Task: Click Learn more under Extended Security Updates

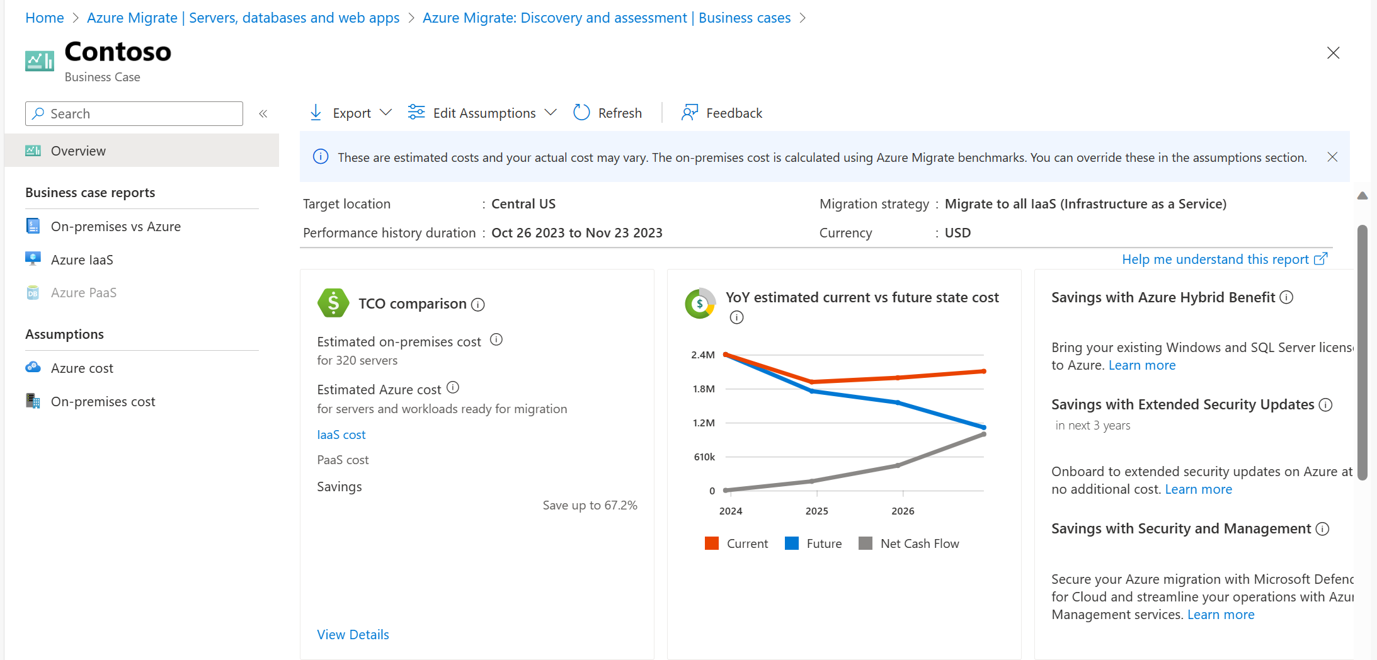Action: [1198, 489]
